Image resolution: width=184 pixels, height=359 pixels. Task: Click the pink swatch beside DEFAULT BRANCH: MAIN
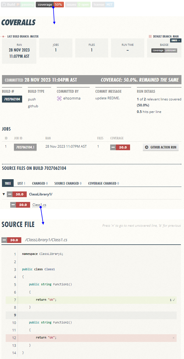[150, 36]
